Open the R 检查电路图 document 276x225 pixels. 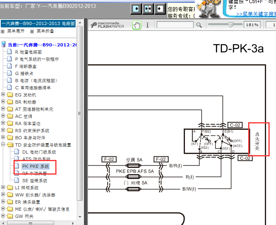(x=28, y=52)
